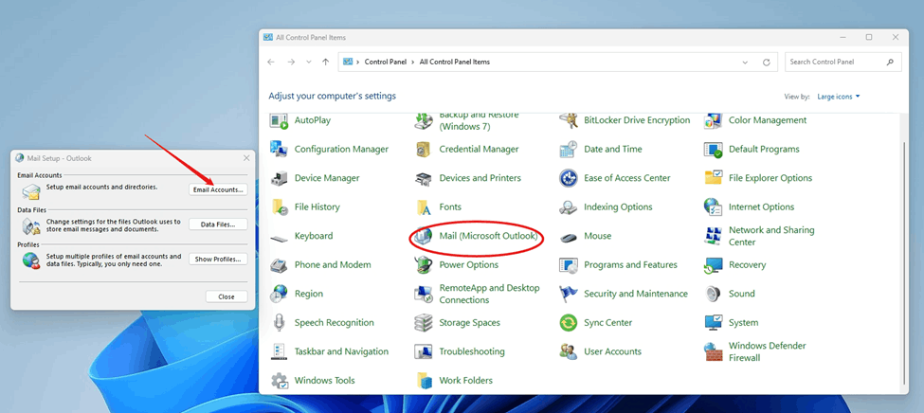Open Security and Maintenance flag icon

point(569,294)
